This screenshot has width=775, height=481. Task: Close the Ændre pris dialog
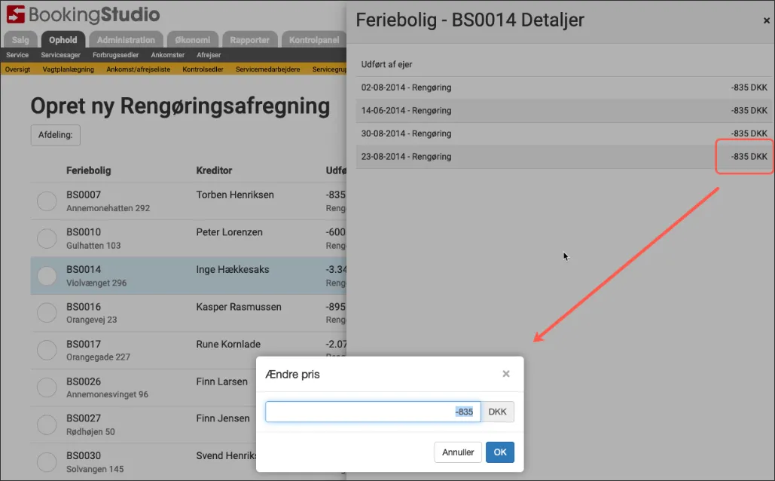(x=506, y=374)
